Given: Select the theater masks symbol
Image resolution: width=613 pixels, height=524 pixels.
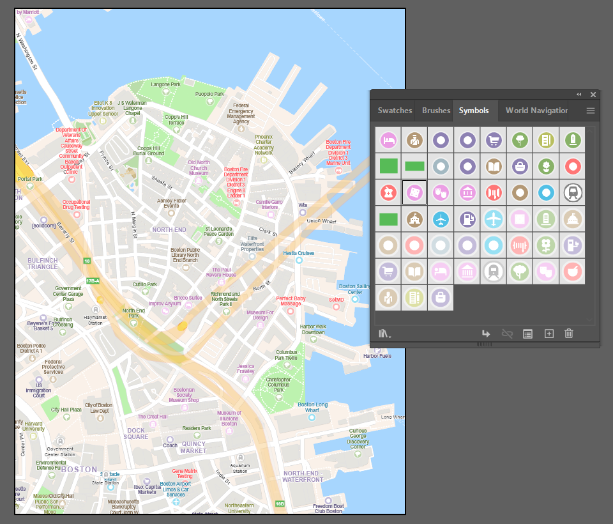Looking at the screenshot, I should (x=441, y=192).
